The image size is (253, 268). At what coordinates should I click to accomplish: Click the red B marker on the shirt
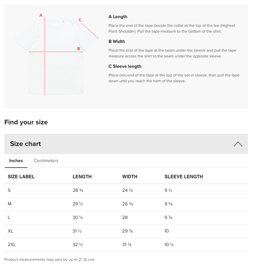click(78, 49)
